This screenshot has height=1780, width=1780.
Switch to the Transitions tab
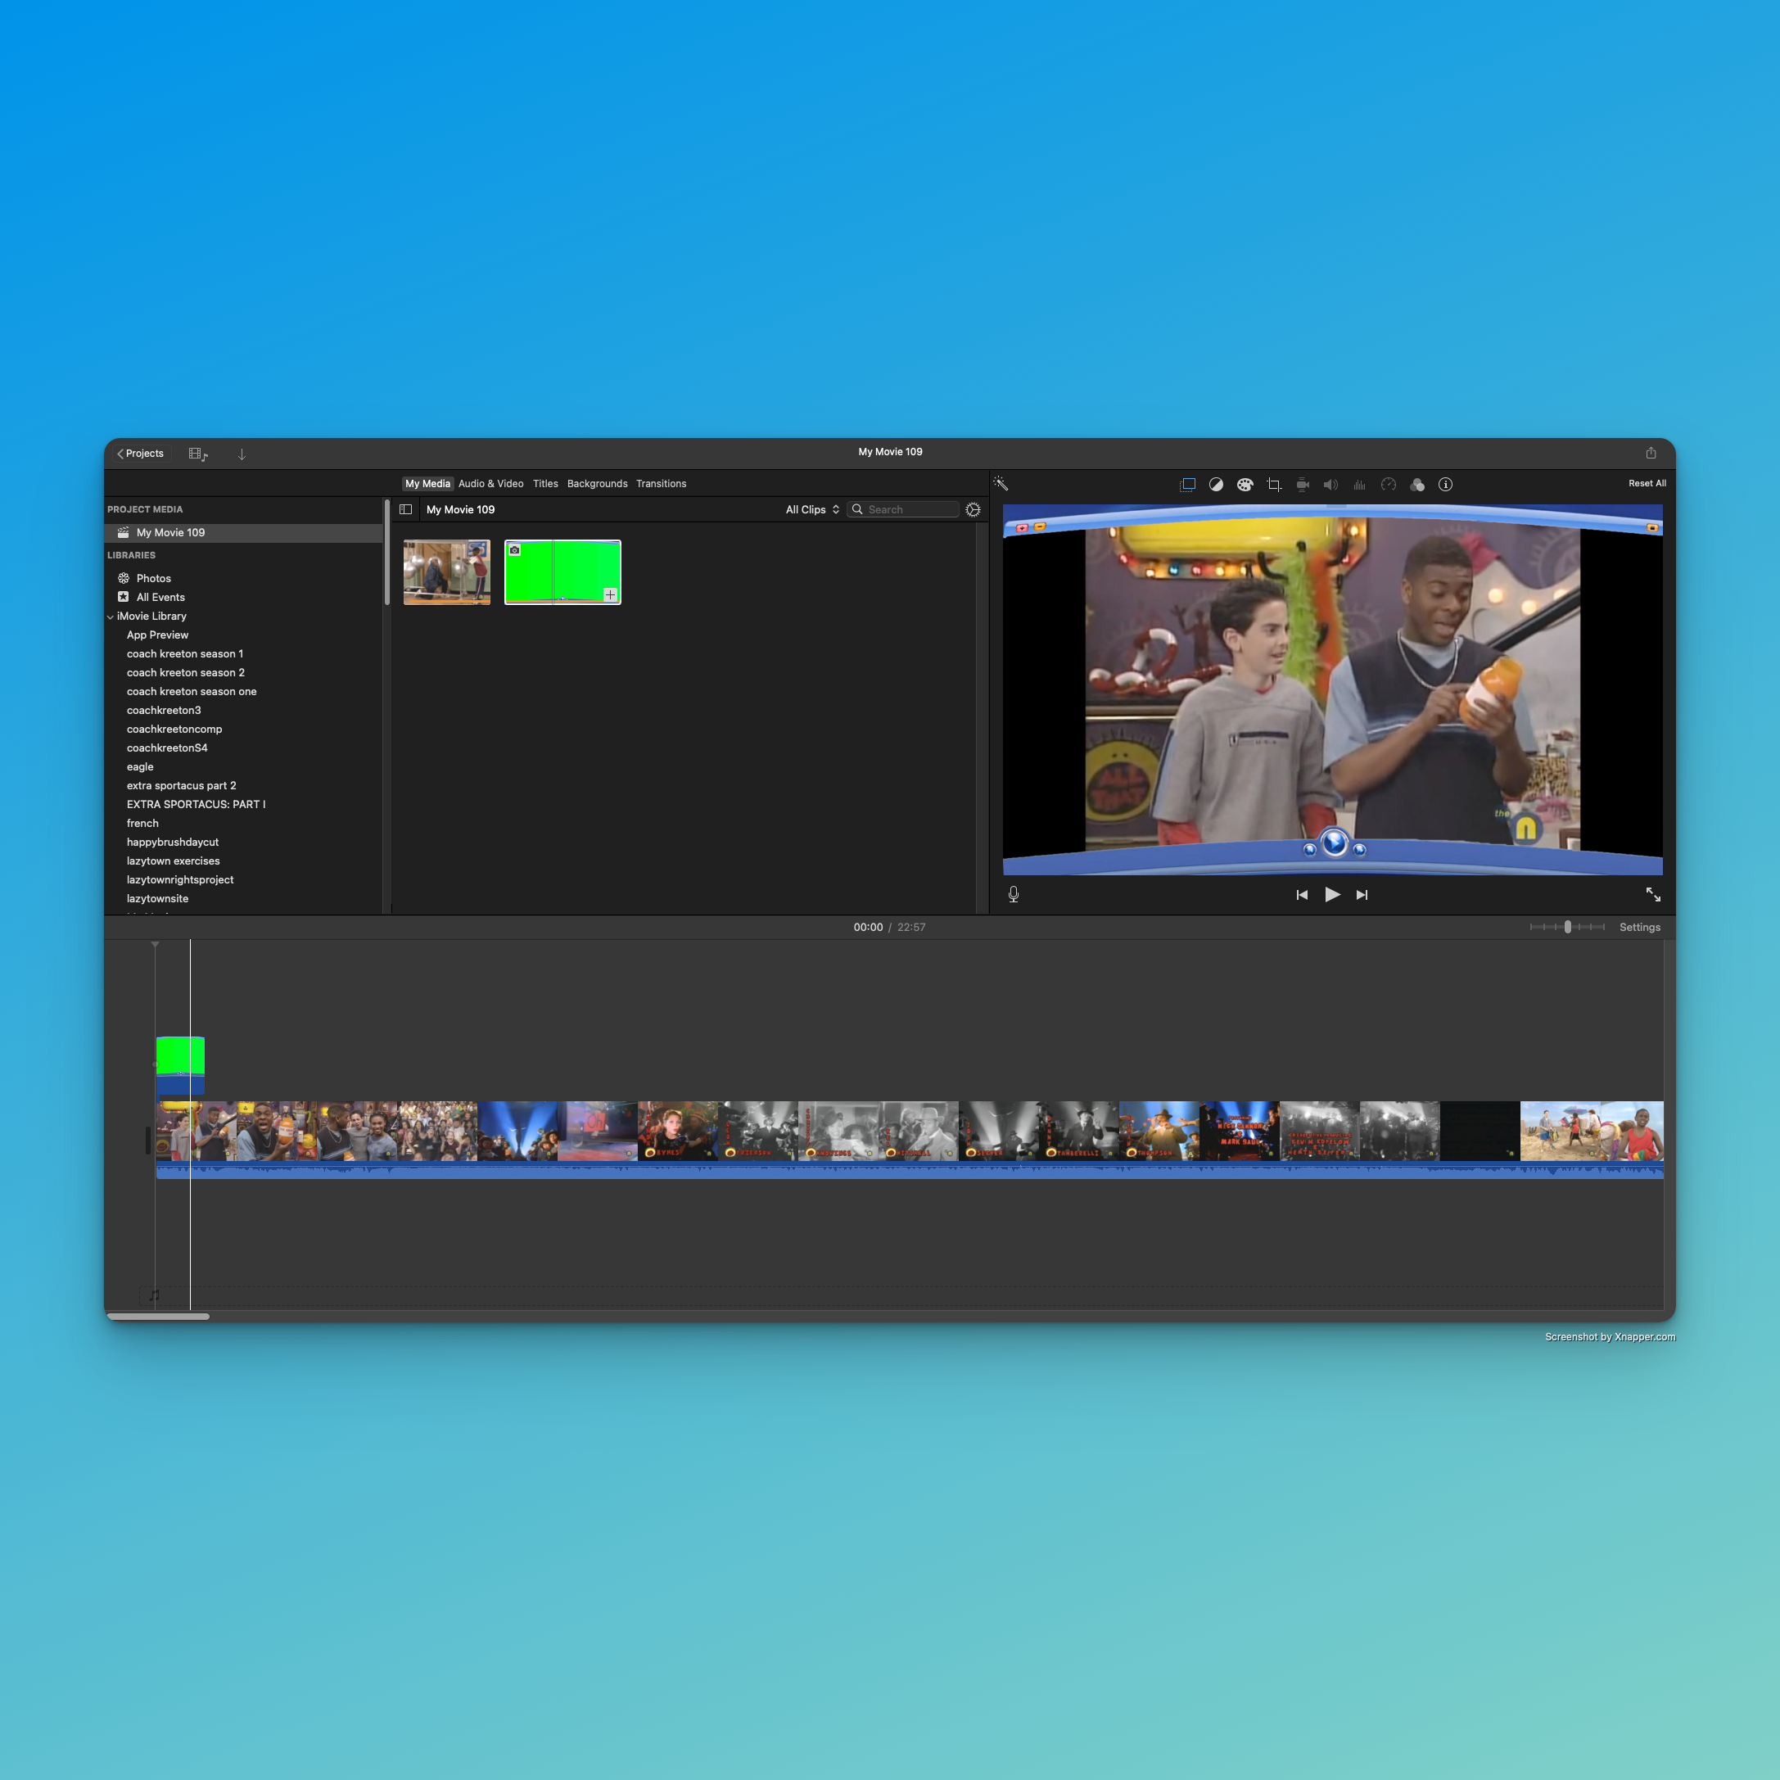coord(661,484)
